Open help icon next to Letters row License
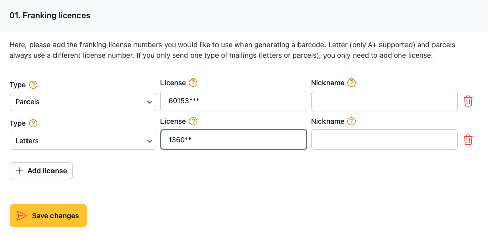The width and height of the screenshot is (488, 236). coord(193,121)
